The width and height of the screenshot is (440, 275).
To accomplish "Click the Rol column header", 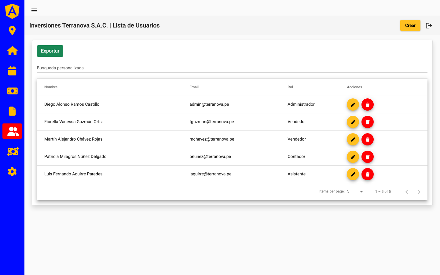I will [290, 87].
